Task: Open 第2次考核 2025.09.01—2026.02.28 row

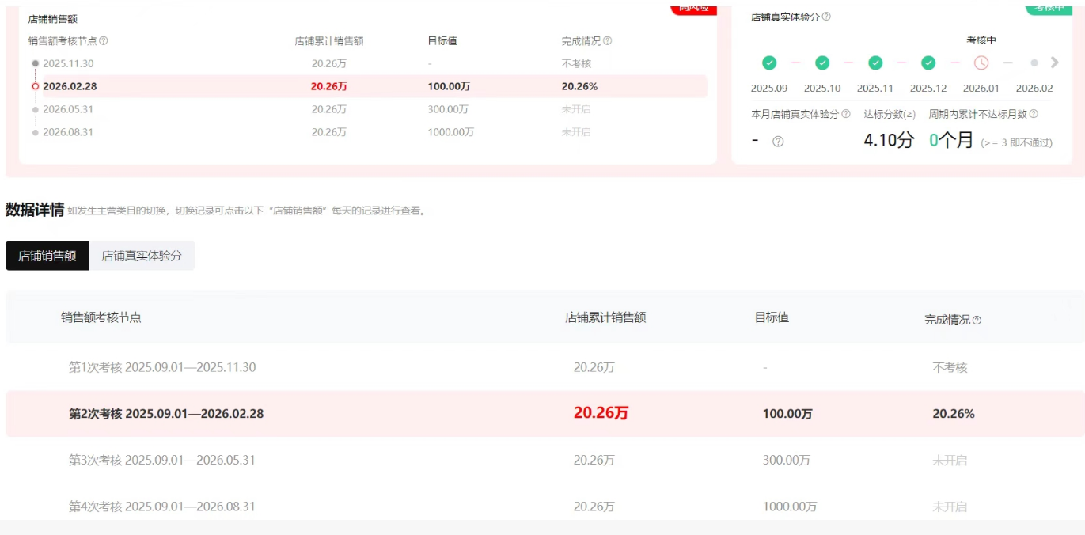Action: 166,413
